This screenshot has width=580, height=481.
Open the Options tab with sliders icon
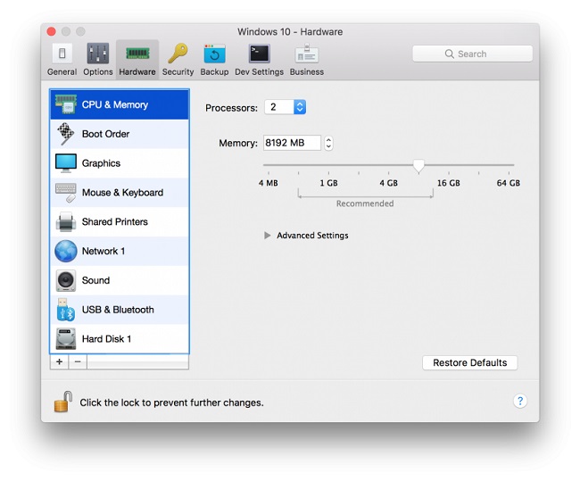click(98, 59)
